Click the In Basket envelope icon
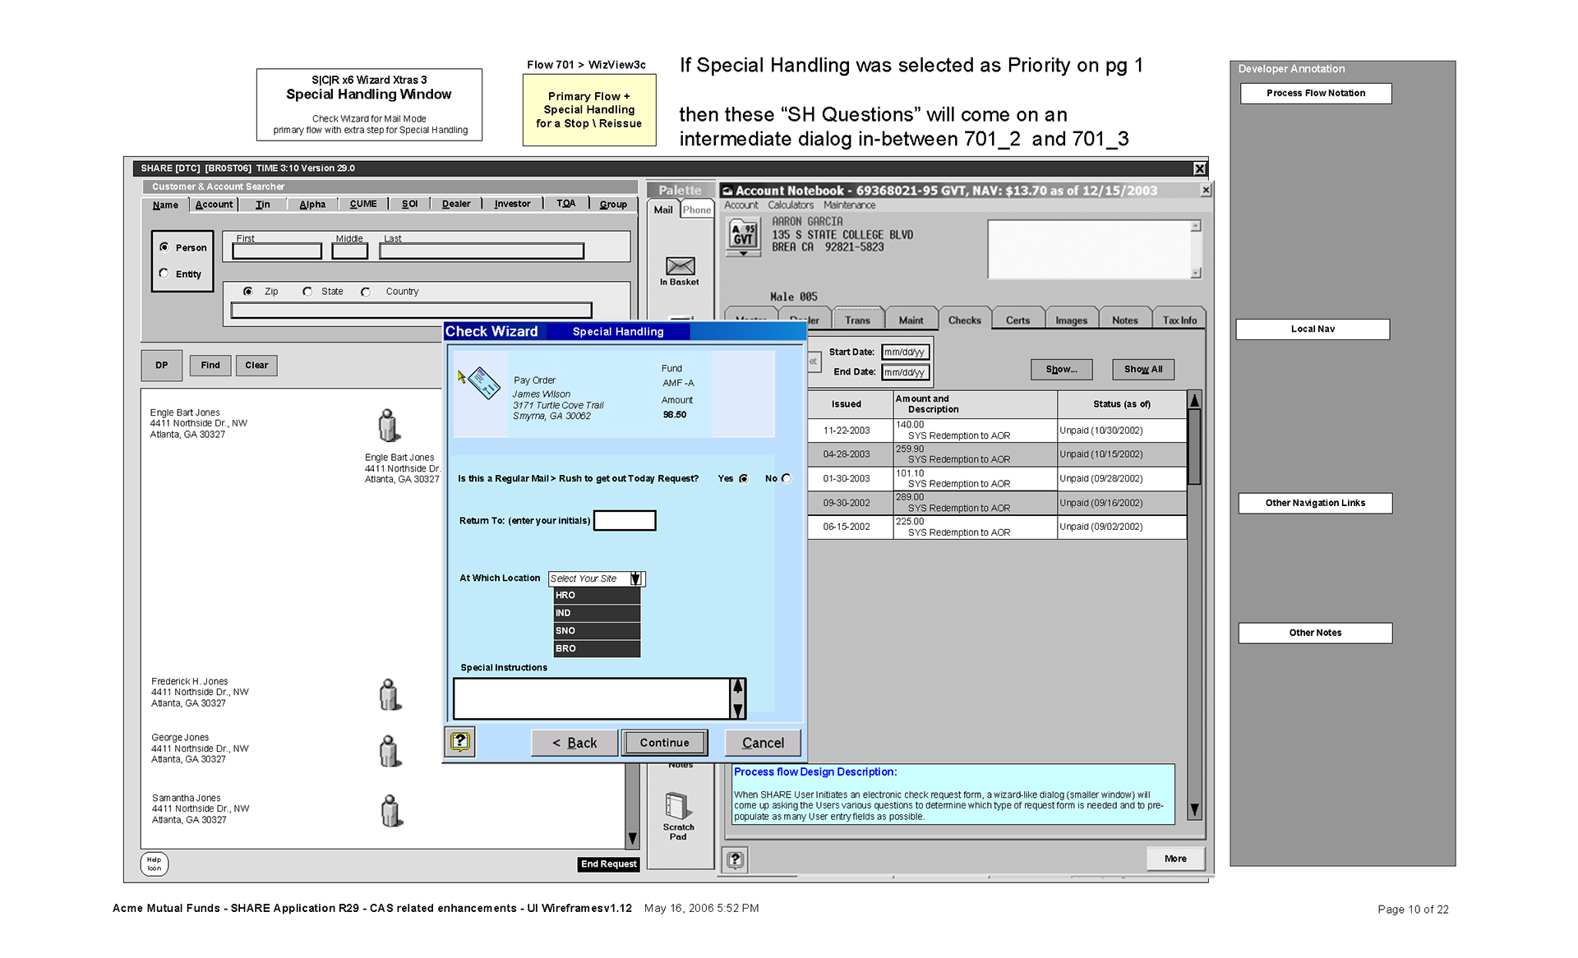 (680, 266)
